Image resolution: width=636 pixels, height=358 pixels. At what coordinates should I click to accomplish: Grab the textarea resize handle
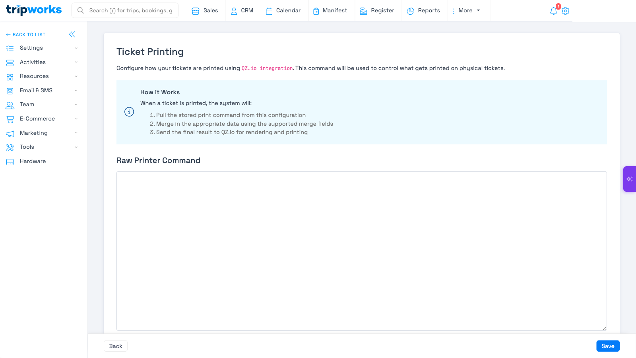(x=605, y=328)
